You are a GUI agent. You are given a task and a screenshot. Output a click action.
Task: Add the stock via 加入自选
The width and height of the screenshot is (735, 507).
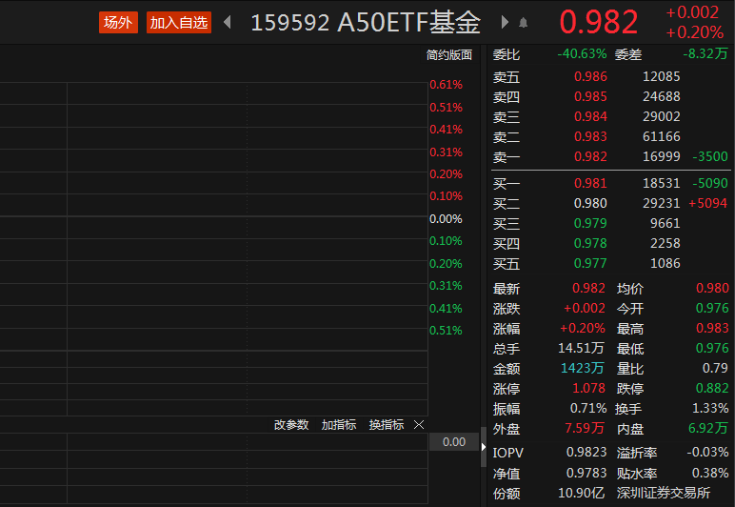(179, 23)
